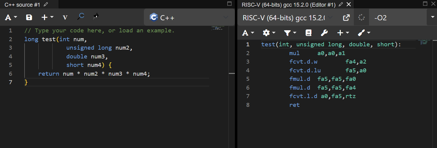Viewport: 437px width, 148px height.
Task: Click the source editor minimap
Action: (218, 28)
